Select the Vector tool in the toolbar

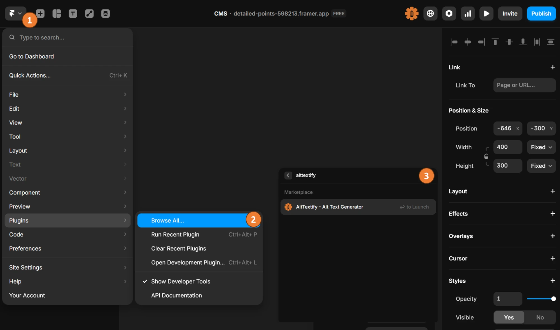click(89, 13)
